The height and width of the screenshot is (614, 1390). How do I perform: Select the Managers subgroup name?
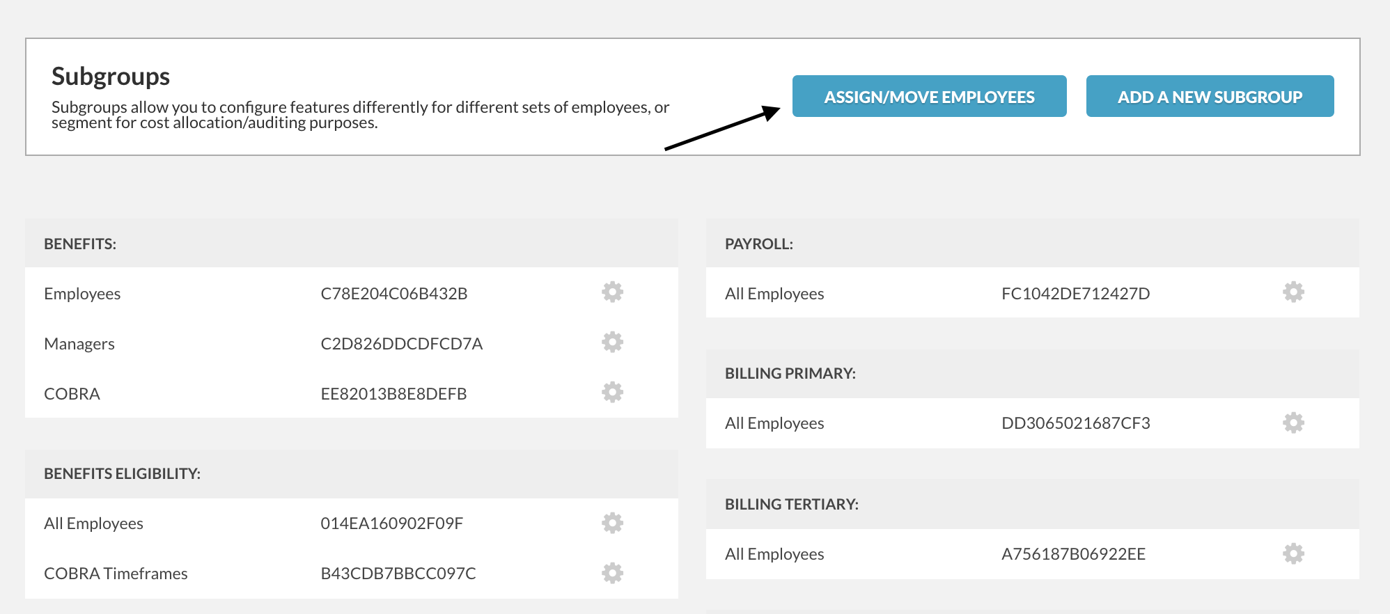pyautogui.click(x=79, y=344)
